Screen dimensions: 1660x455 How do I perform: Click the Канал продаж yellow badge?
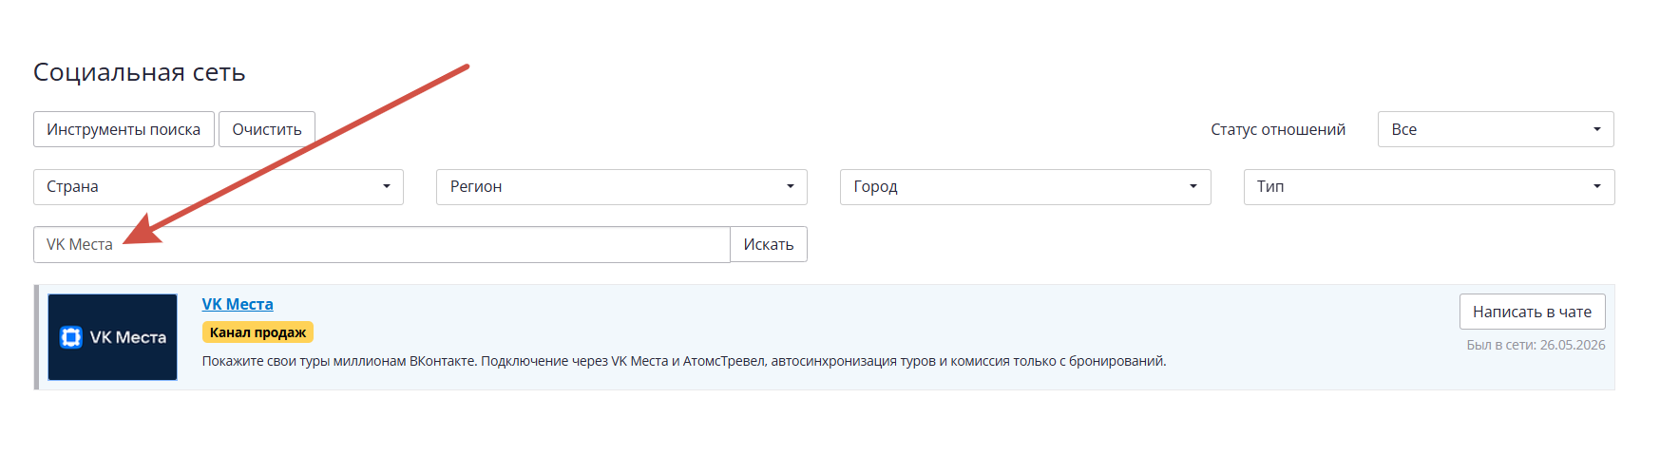(258, 332)
